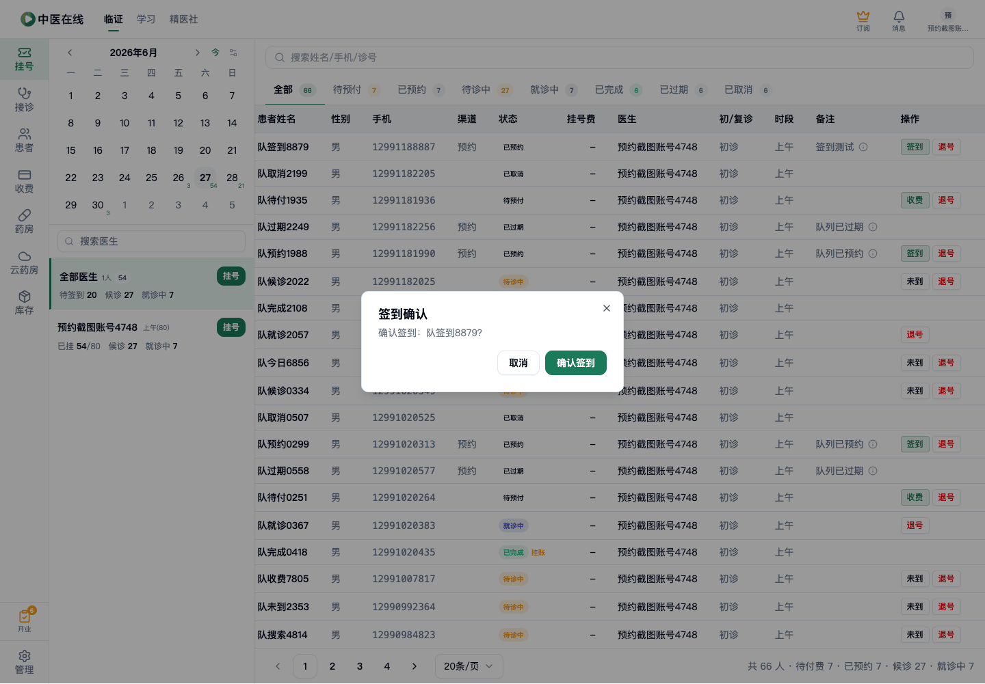
Task: Focus 搜索姓名/手机/诊号 search field
Action: pos(619,57)
